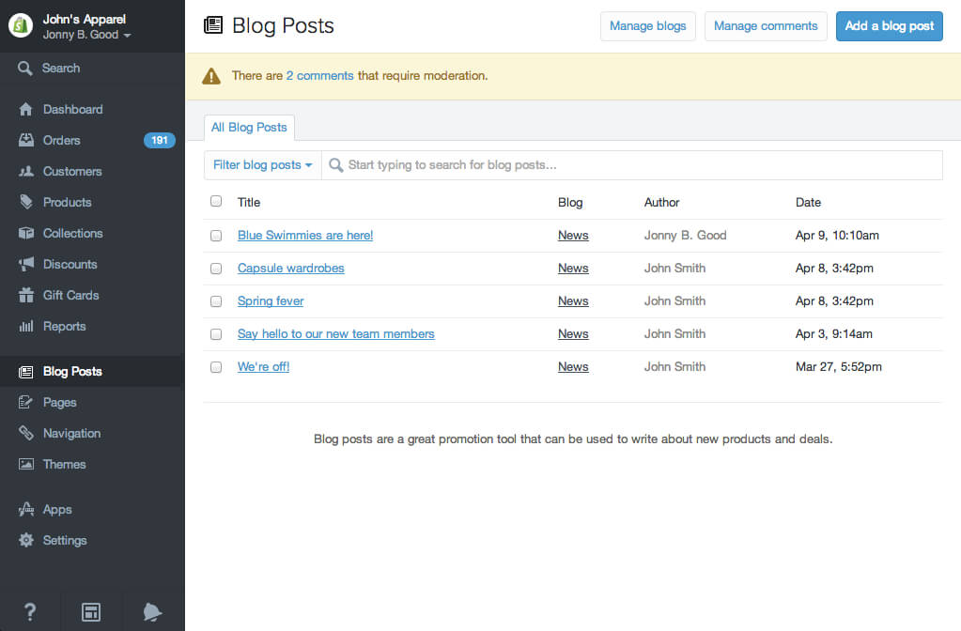Screen dimensions: 961x631
Task: Click the Apps icon in sidebar
Action: (x=25, y=509)
